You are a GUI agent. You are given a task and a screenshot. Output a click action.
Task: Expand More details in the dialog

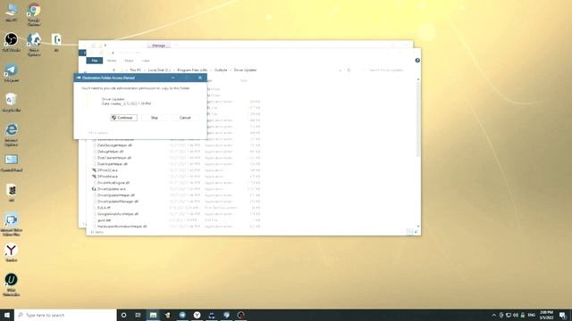tap(97, 133)
